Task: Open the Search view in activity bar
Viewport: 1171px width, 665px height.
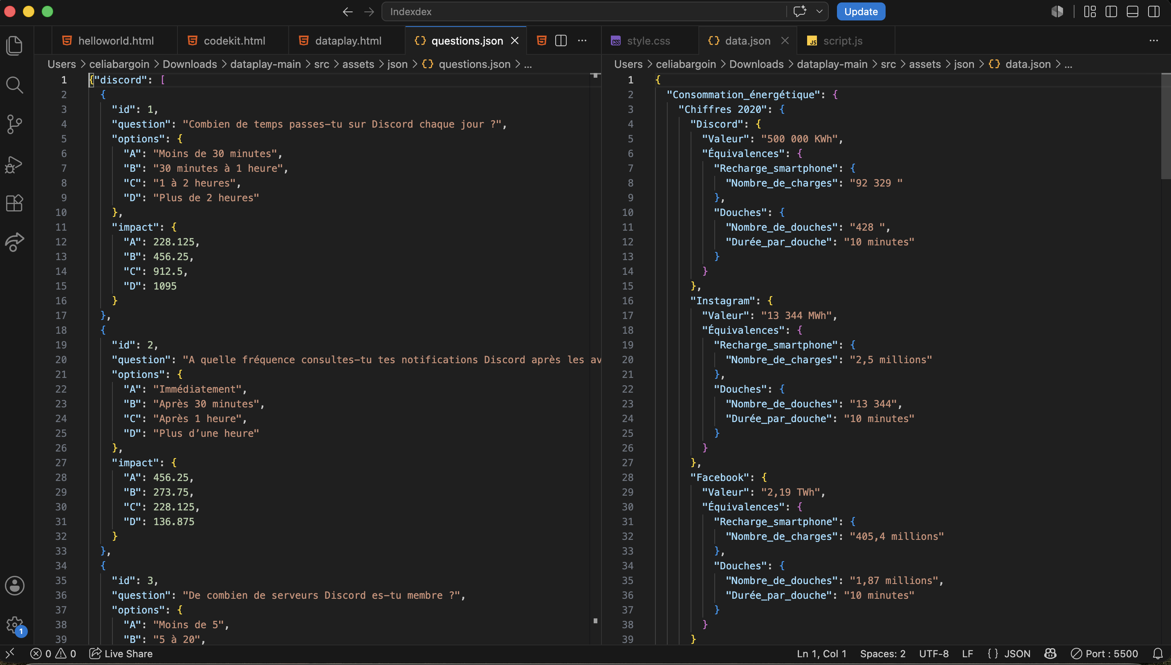Action: pyautogui.click(x=14, y=85)
